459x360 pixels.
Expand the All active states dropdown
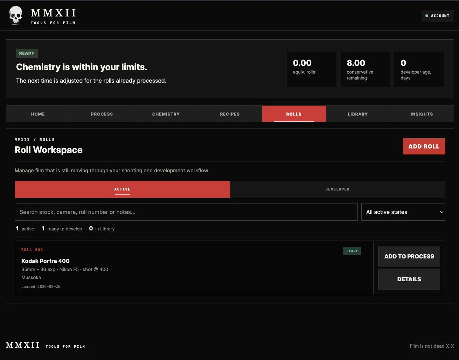[x=403, y=212]
